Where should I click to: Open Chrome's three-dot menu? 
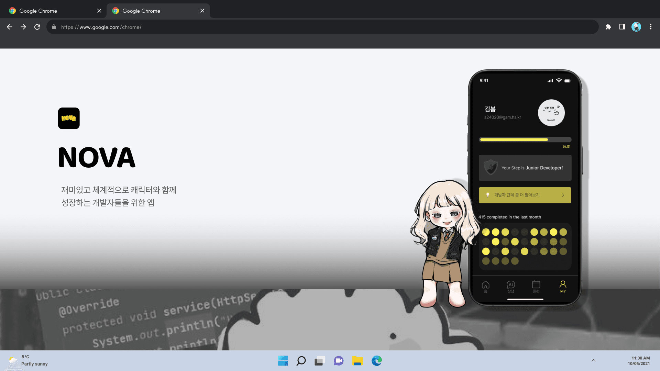[x=651, y=27]
